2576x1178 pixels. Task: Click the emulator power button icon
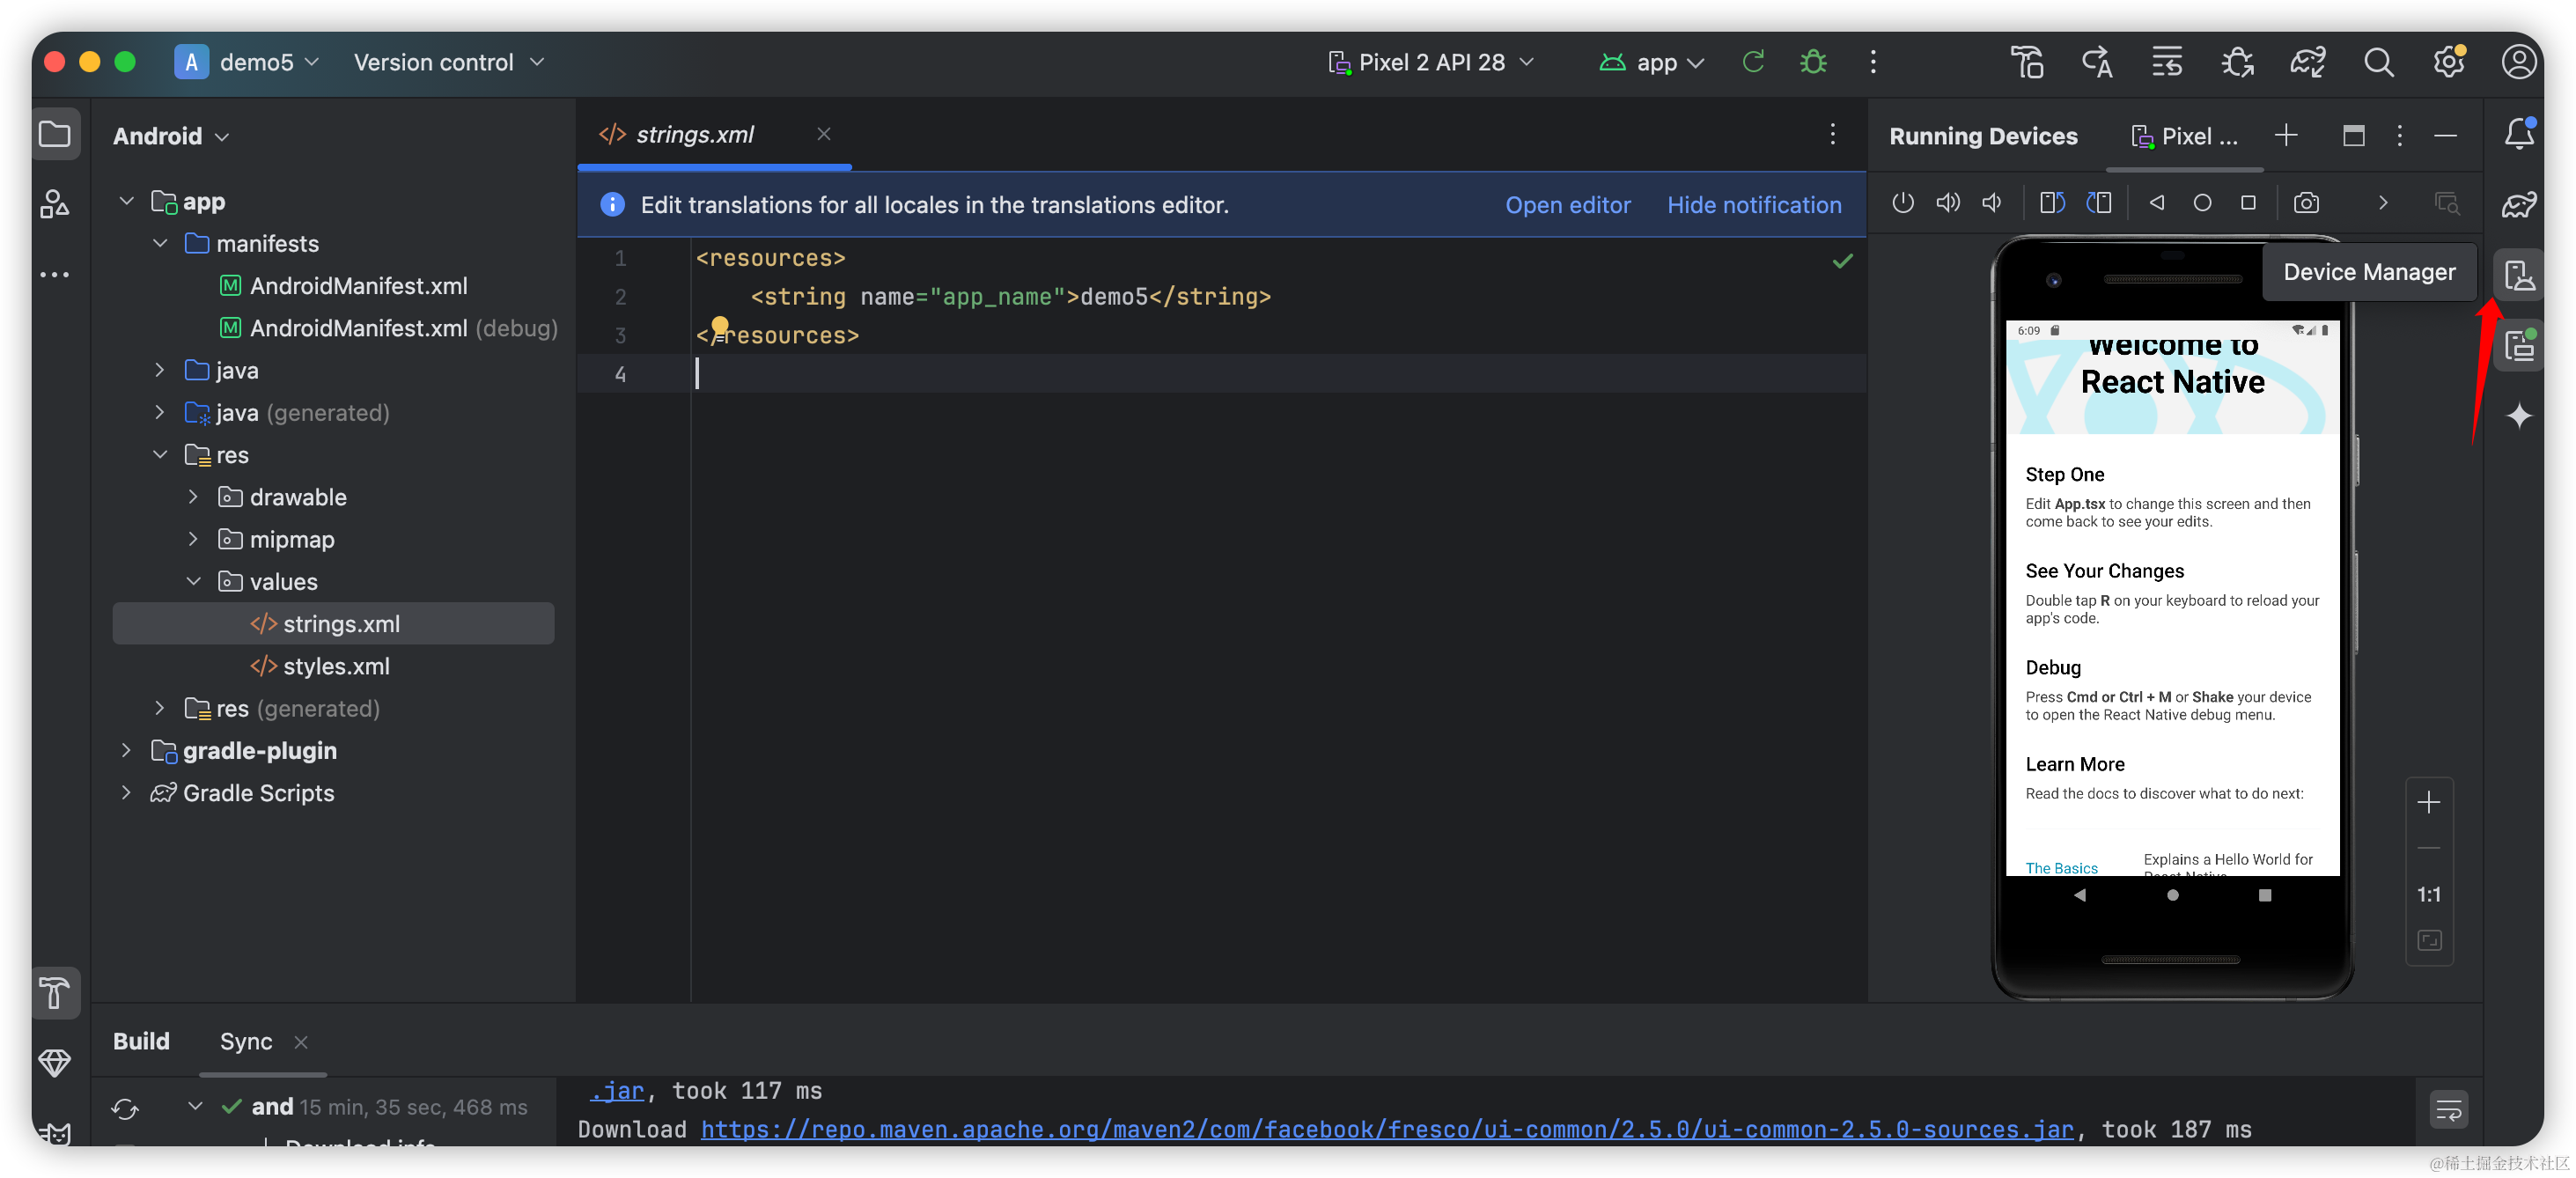pyautogui.click(x=1903, y=203)
